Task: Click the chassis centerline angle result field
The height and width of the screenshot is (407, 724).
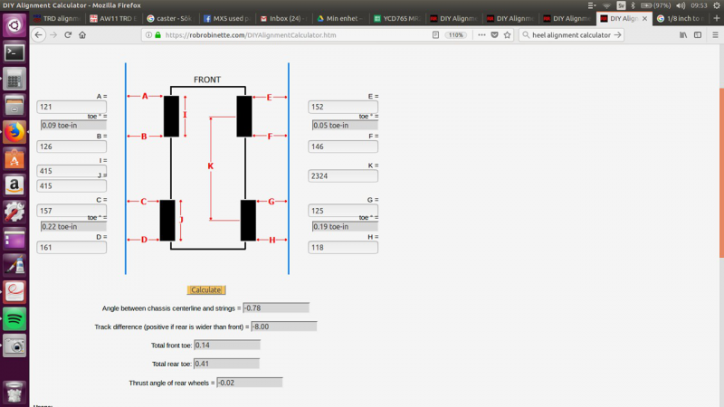Action: point(276,308)
